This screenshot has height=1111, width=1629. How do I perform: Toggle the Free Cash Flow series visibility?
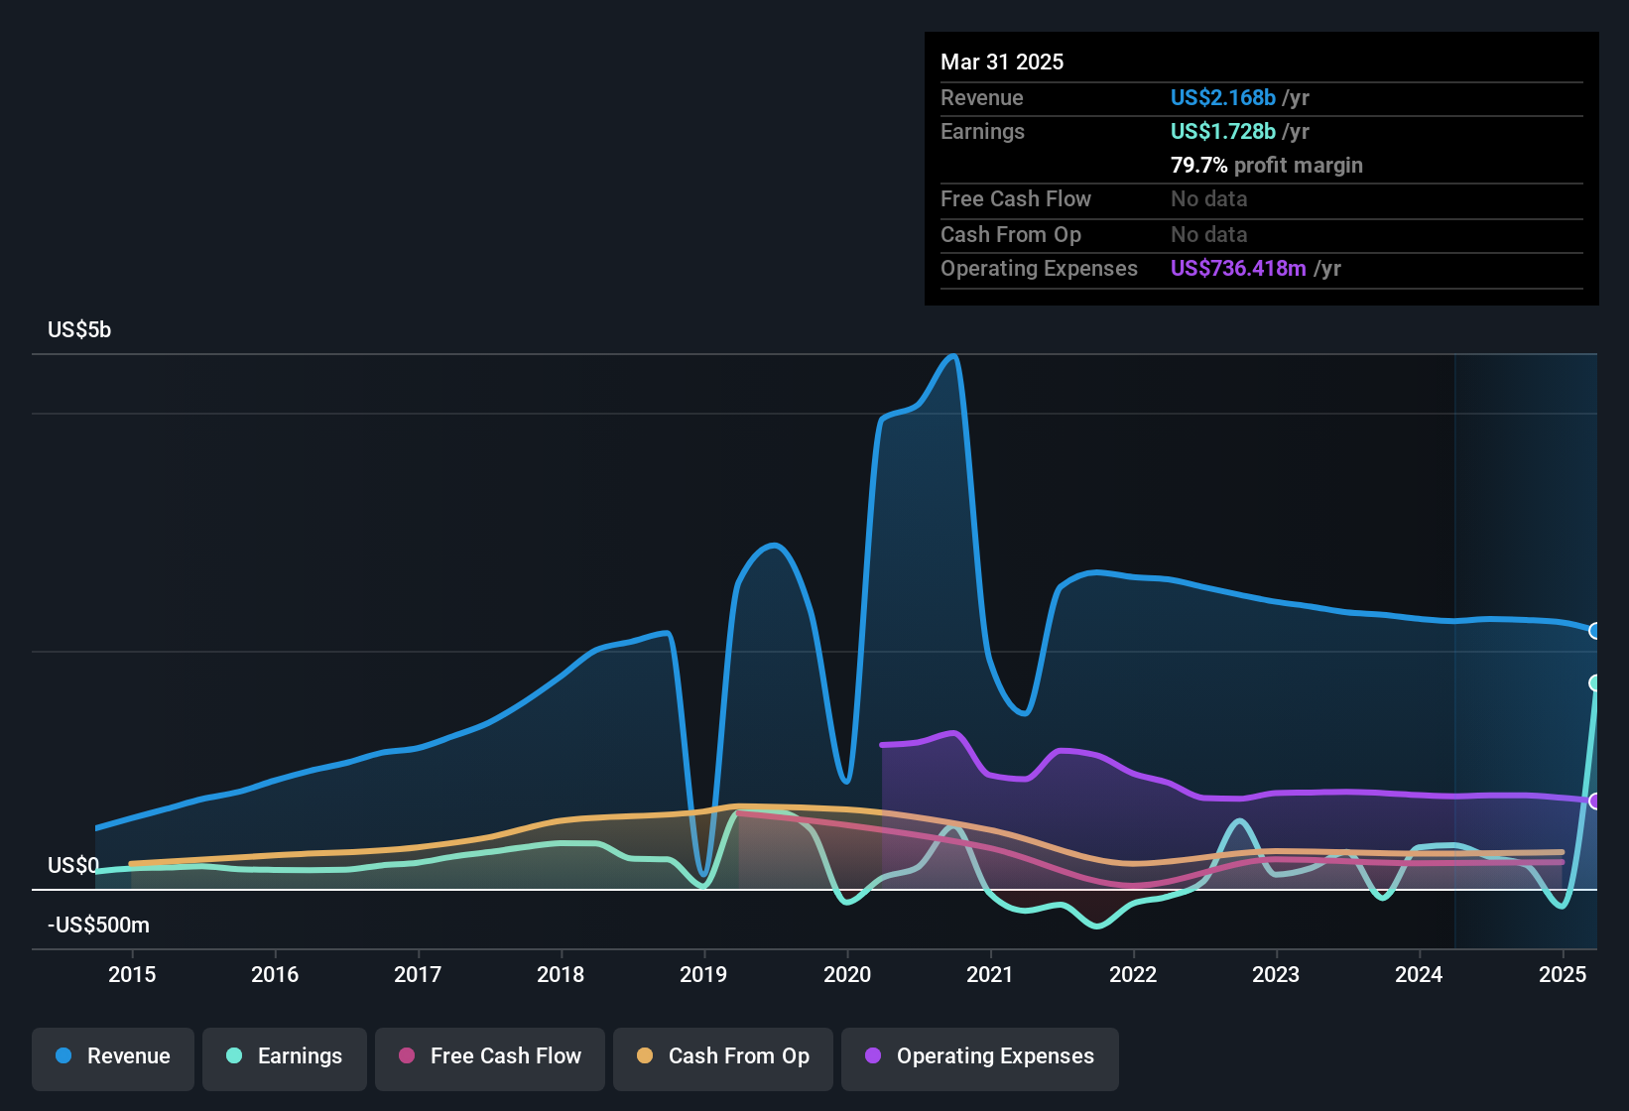(489, 1056)
